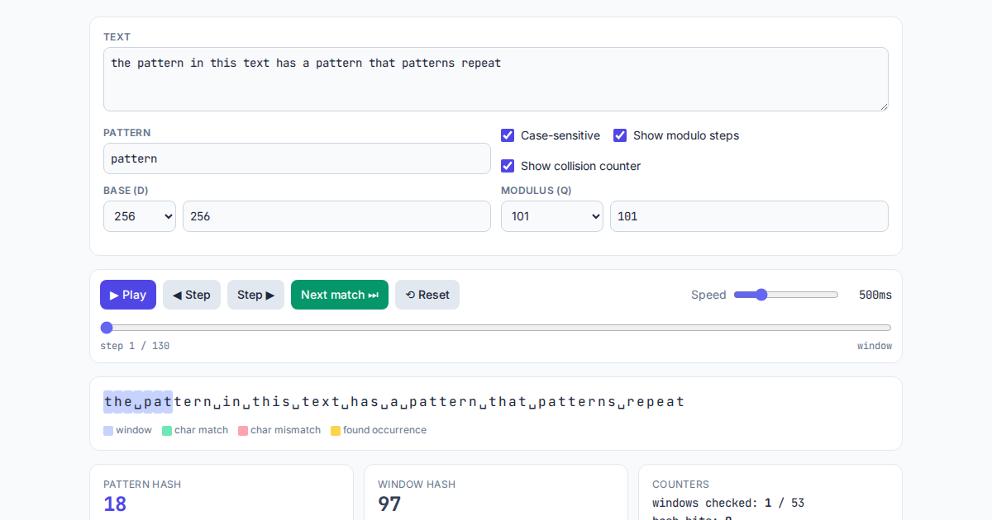Click the word 'repeat' in the character display
The height and width of the screenshot is (520, 992).
pyautogui.click(x=656, y=402)
